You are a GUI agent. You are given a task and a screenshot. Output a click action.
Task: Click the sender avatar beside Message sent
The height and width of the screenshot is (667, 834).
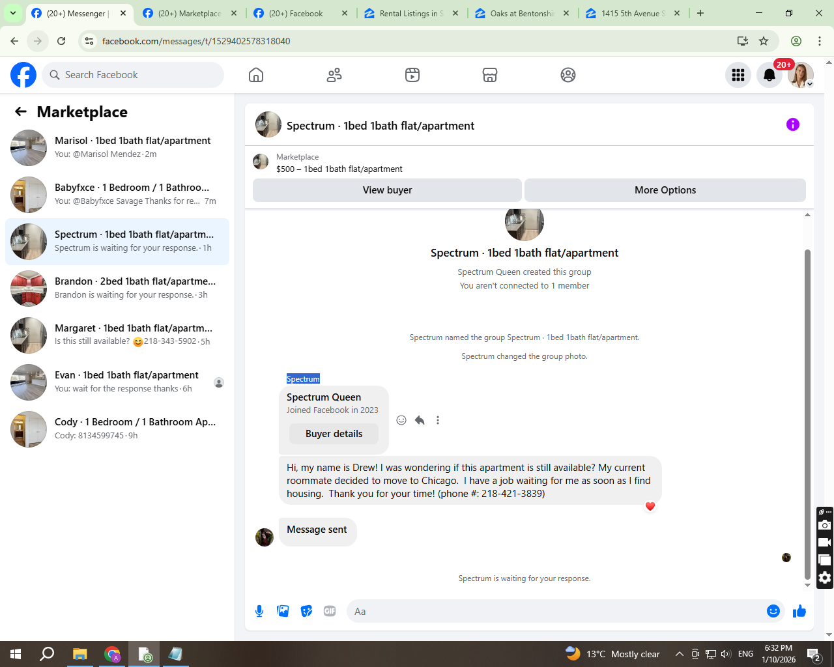tap(265, 537)
